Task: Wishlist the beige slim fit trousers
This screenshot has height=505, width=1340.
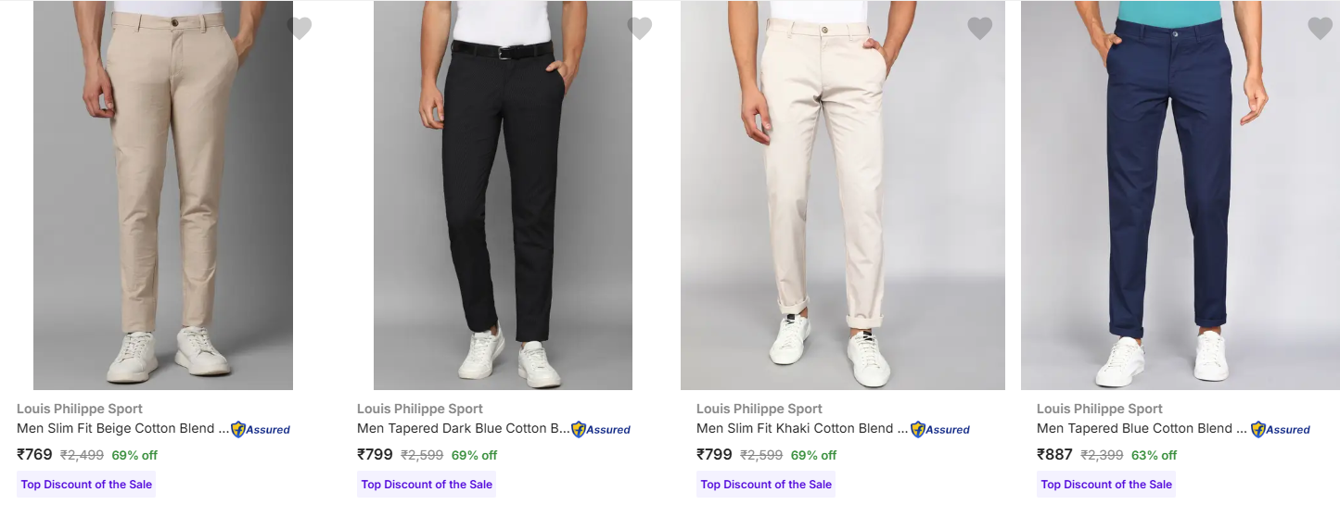Action: [x=299, y=29]
